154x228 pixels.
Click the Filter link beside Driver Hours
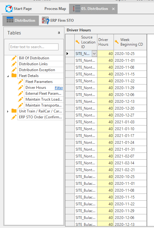[59, 88]
